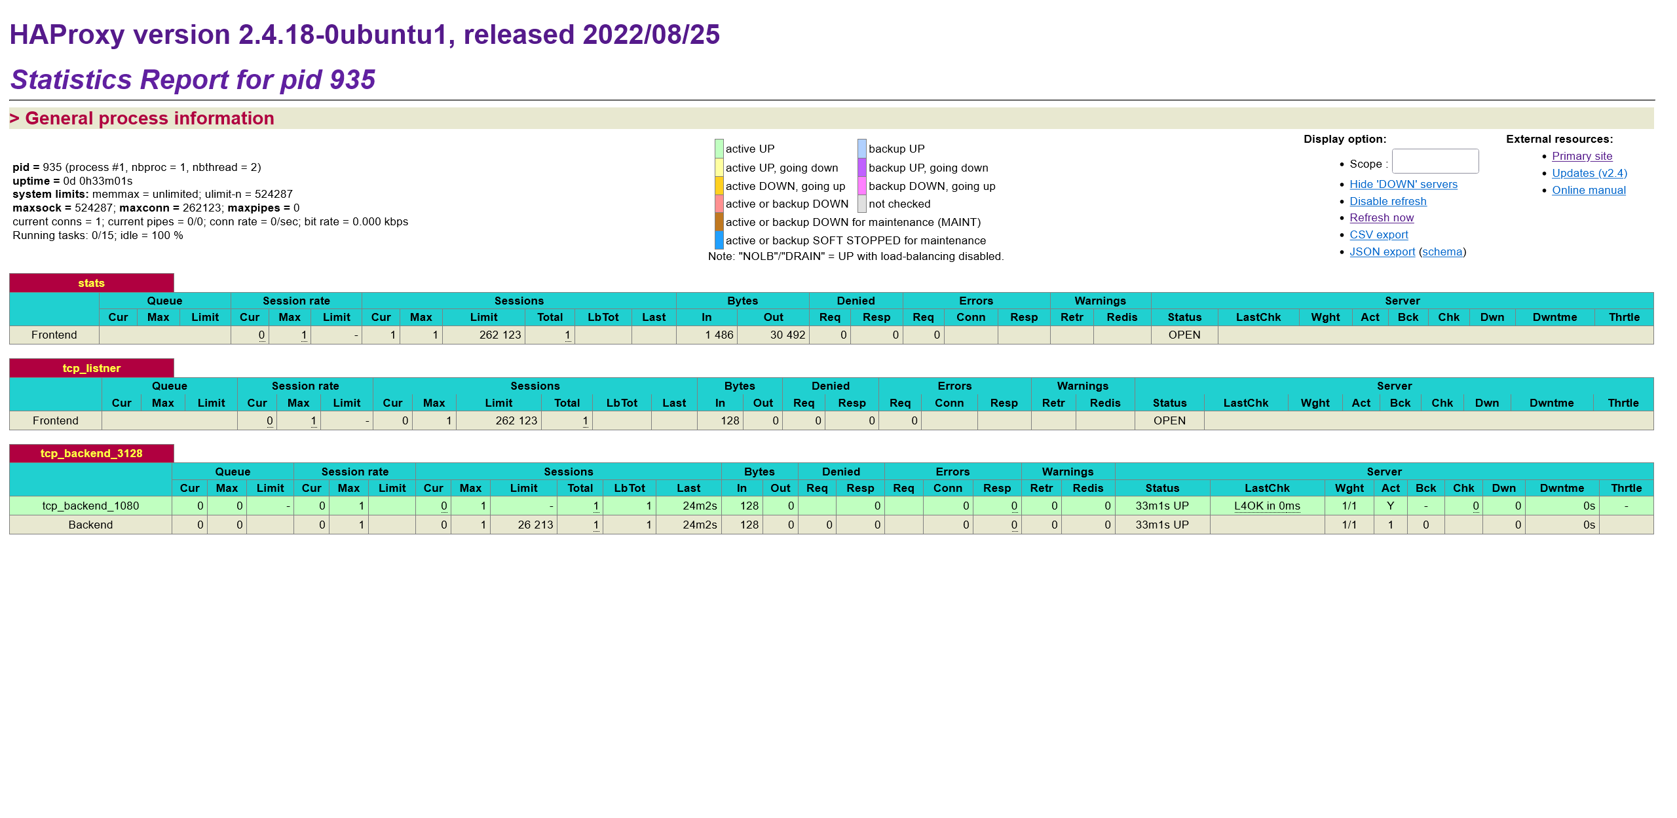Select the tcp_backend_1080 server row

coord(90,506)
